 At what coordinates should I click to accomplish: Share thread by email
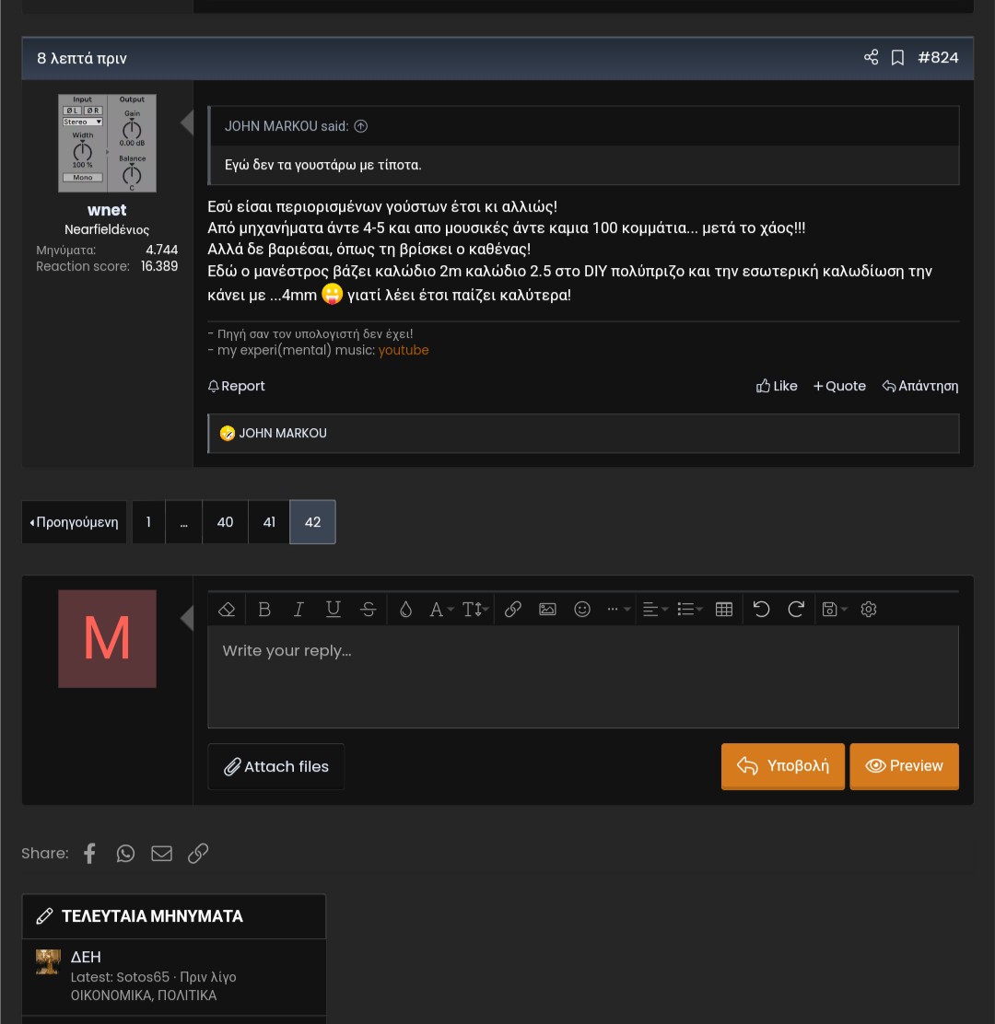point(161,854)
